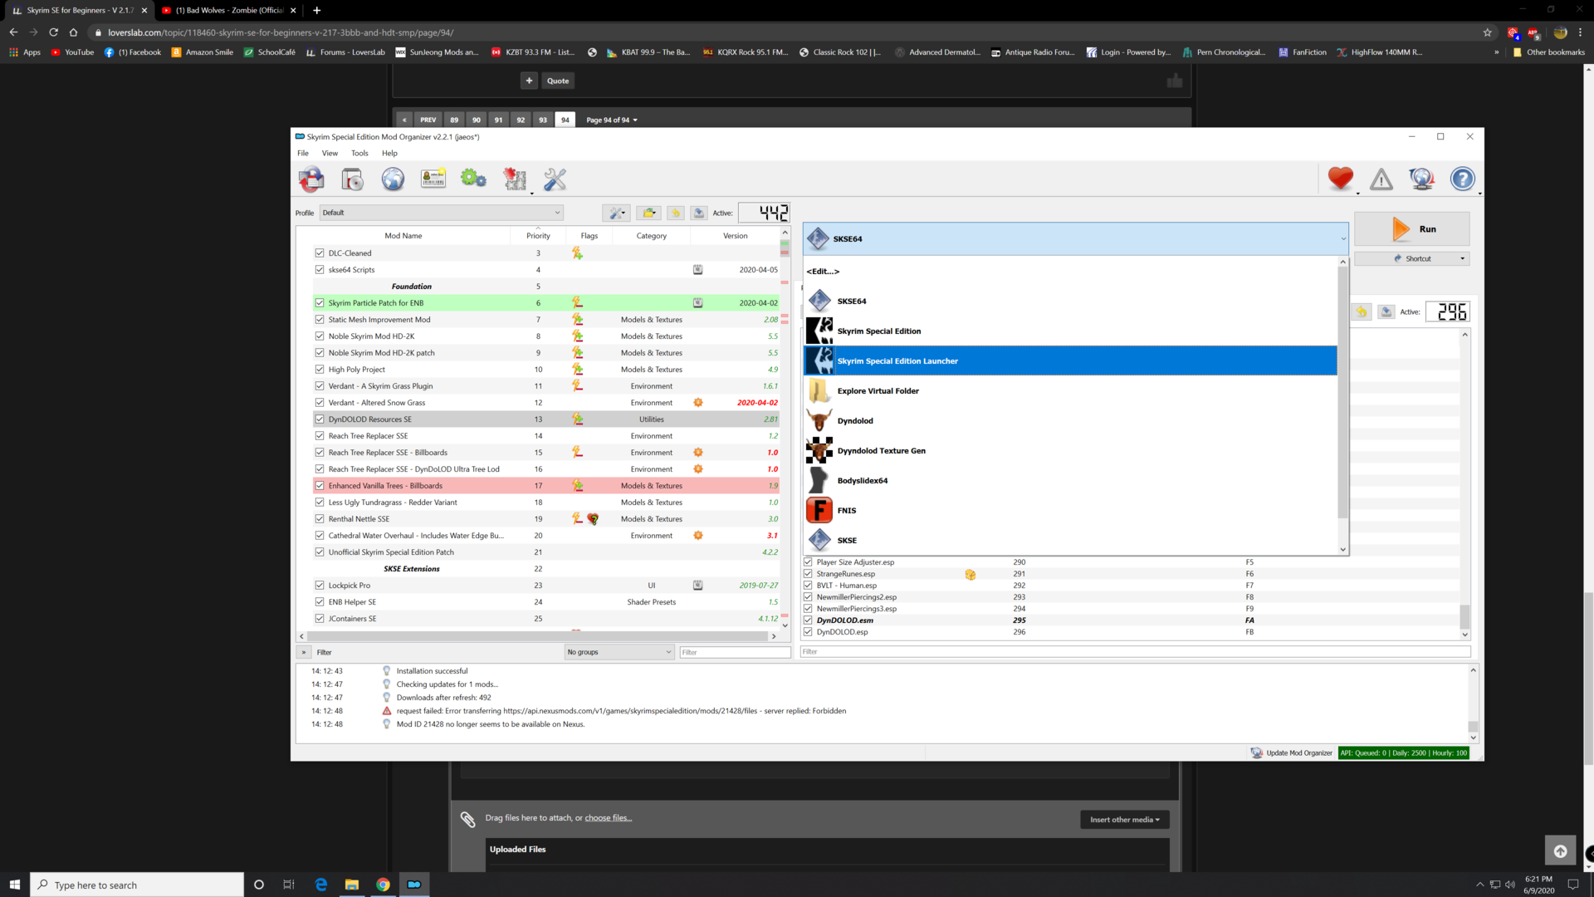Image resolution: width=1594 pixels, height=897 pixels.
Task: Click the update globe icon in toolbar
Action: coord(1422,179)
